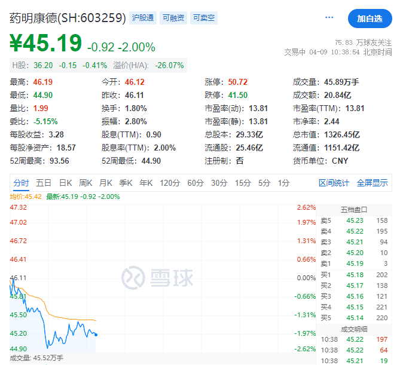This screenshot has width=406, height=365.
Task: Click the 成交量 value 45.89万手
Action: pos(341,82)
